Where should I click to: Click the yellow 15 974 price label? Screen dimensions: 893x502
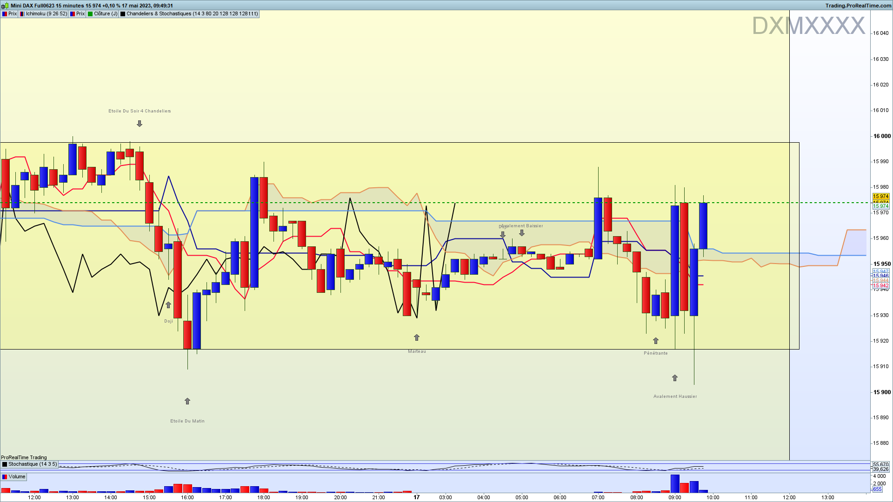point(880,197)
